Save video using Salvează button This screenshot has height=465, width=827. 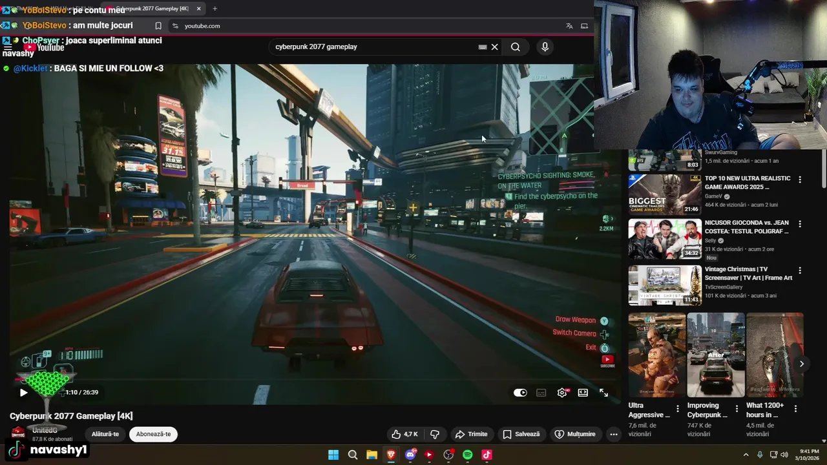coord(521,434)
